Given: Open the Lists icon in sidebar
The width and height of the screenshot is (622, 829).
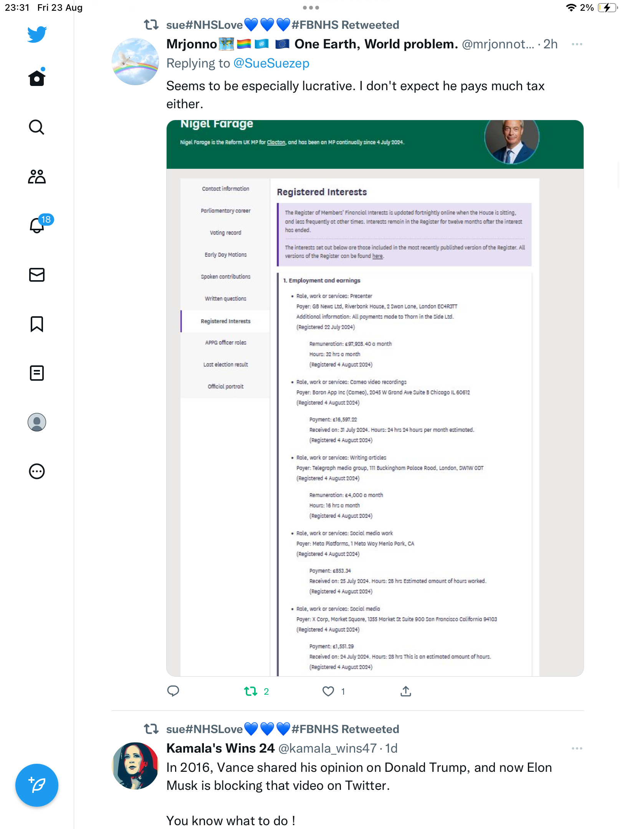Looking at the screenshot, I should point(37,373).
